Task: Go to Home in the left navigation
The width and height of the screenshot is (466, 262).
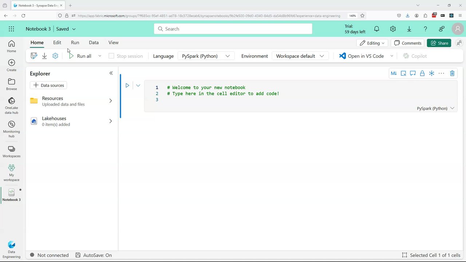Action: [11, 46]
